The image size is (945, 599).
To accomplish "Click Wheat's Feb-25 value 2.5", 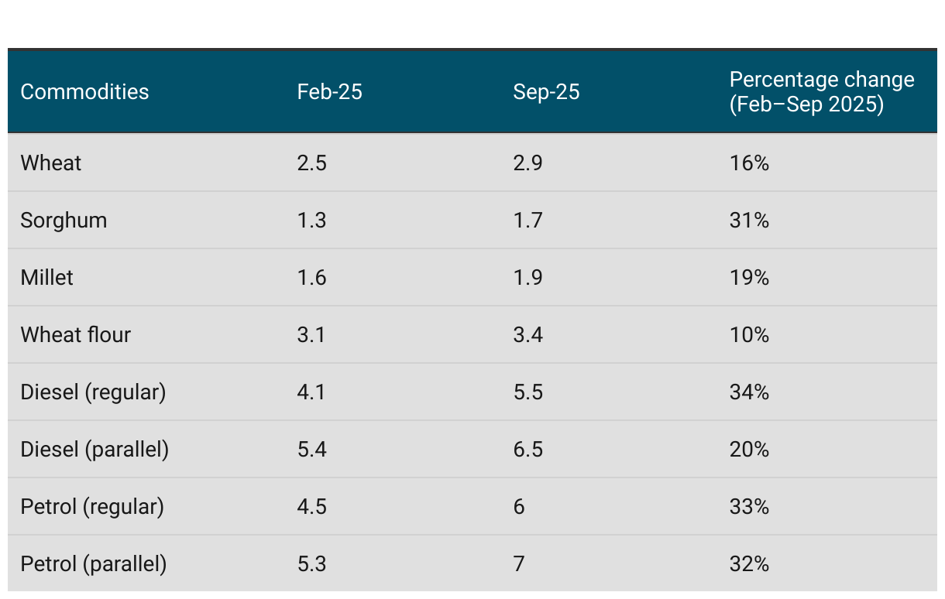I will (311, 163).
